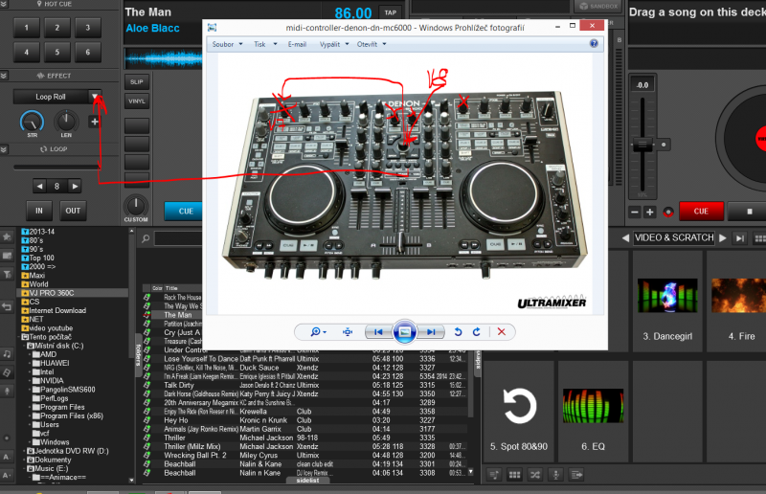Toggle hot cue 1 pad
The width and height of the screenshot is (766, 494).
(x=27, y=28)
